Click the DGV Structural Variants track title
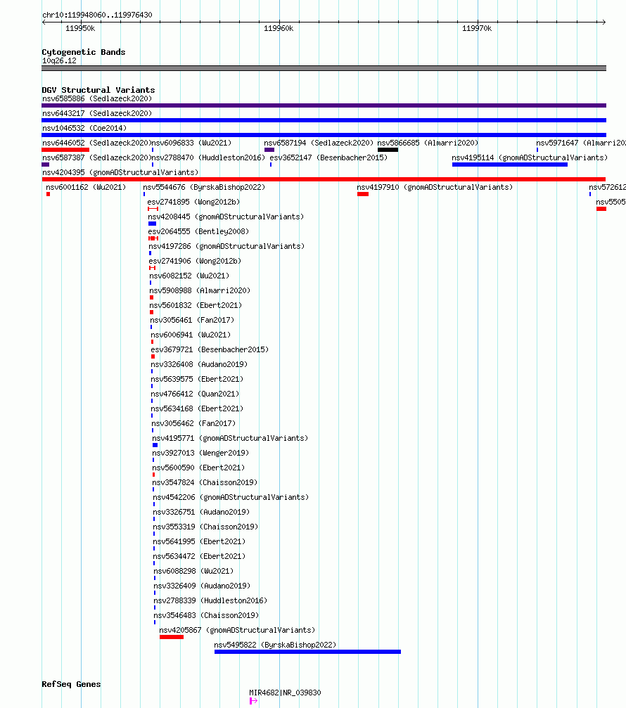 point(98,90)
